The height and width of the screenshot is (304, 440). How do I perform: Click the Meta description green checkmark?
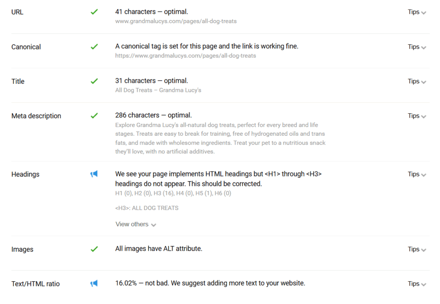pyautogui.click(x=94, y=116)
